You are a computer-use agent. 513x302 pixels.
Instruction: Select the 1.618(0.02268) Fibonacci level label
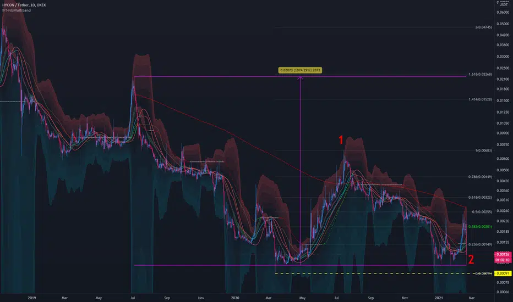coord(480,74)
